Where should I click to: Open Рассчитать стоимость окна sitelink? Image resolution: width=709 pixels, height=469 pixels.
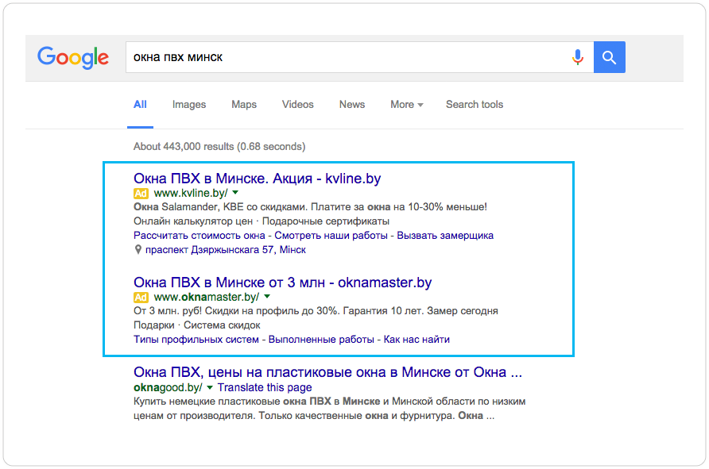pos(200,235)
